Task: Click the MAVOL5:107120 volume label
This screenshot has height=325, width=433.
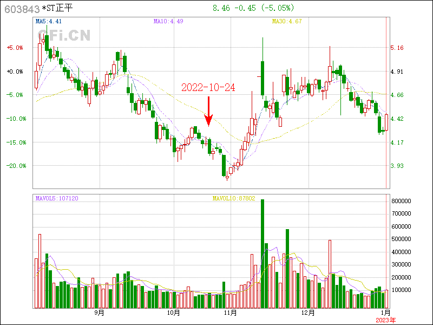Action: coord(57,199)
